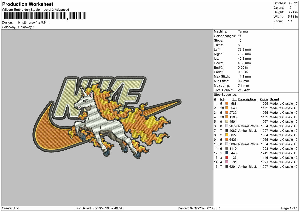
Task: Click the Width value 5.81 in
Action: (293, 17)
